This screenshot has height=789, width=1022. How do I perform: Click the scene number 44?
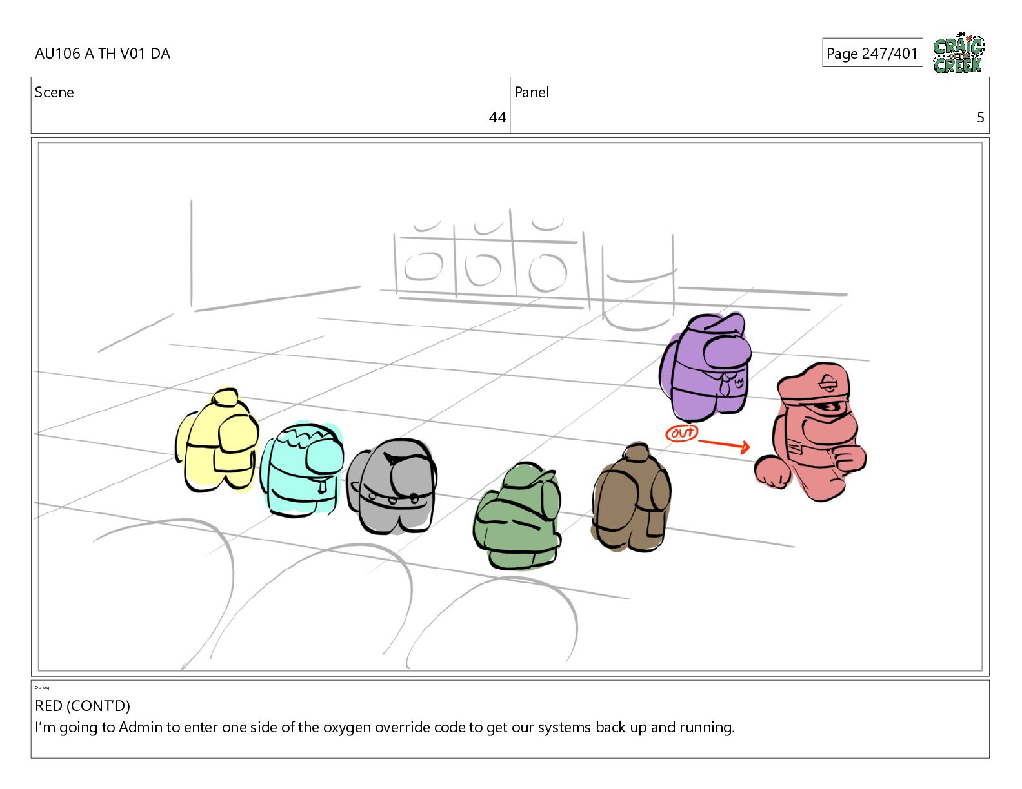point(497,117)
